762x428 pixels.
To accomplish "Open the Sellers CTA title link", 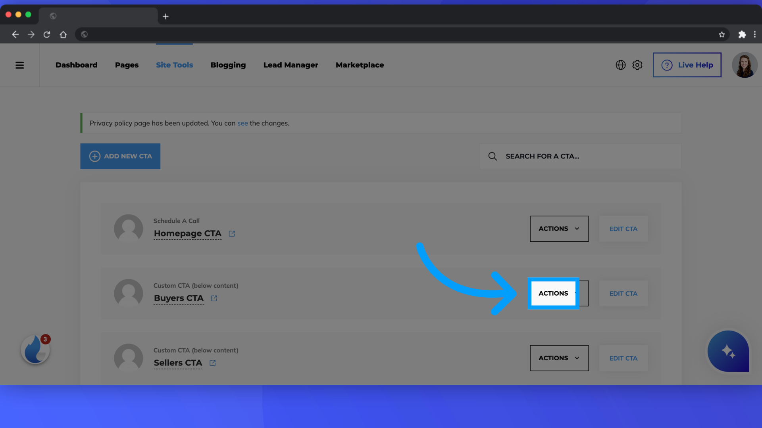I will point(178,363).
